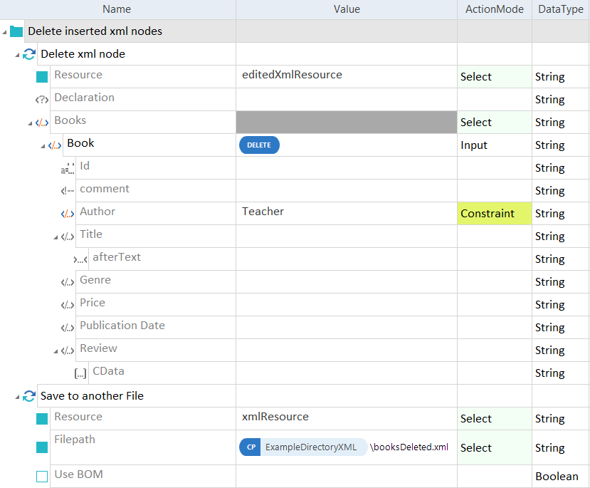The image size is (590, 488).
Task: Click the yellow Constraint action mode cell
Action: point(494,214)
